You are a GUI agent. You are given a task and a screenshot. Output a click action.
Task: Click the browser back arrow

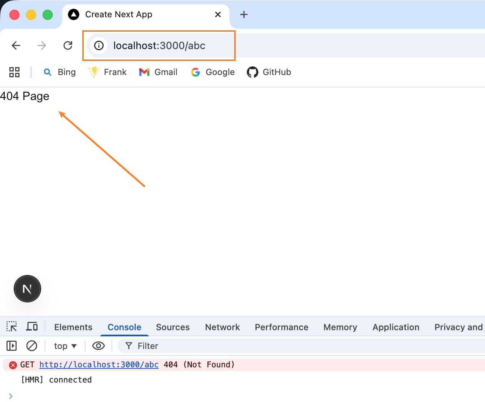(16, 45)
